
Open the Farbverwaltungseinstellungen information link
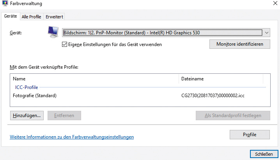coord(72,137)
